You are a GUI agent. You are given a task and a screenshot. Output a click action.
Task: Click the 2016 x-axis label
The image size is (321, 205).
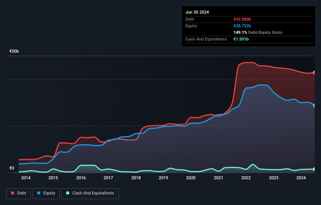[x=81, y=178]
